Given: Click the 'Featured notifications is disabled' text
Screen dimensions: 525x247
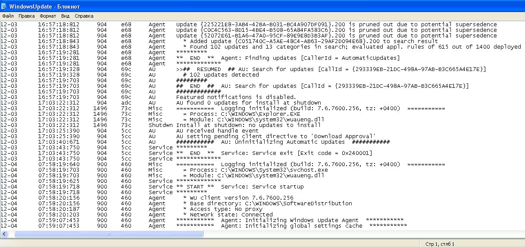Looking at the screenshot, I should [236, 97].
